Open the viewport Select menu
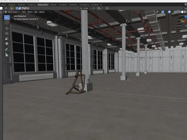The height and width of the screenshot is (140, 187). pyautogui.click(x=30, y=12)
